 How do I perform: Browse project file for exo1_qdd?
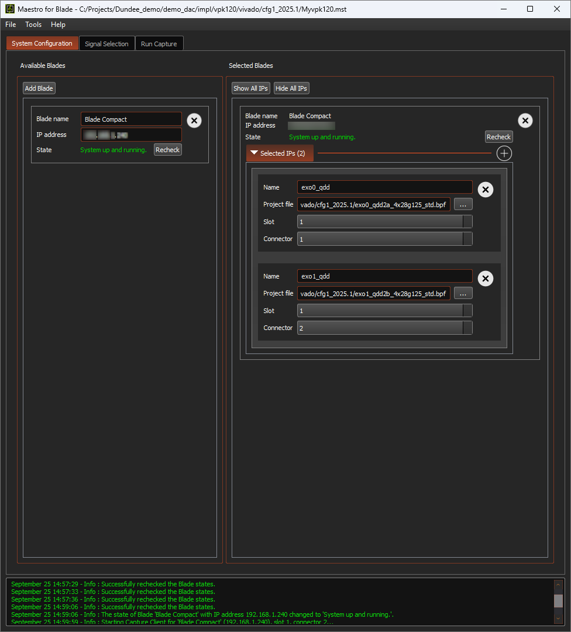point(463,293)
